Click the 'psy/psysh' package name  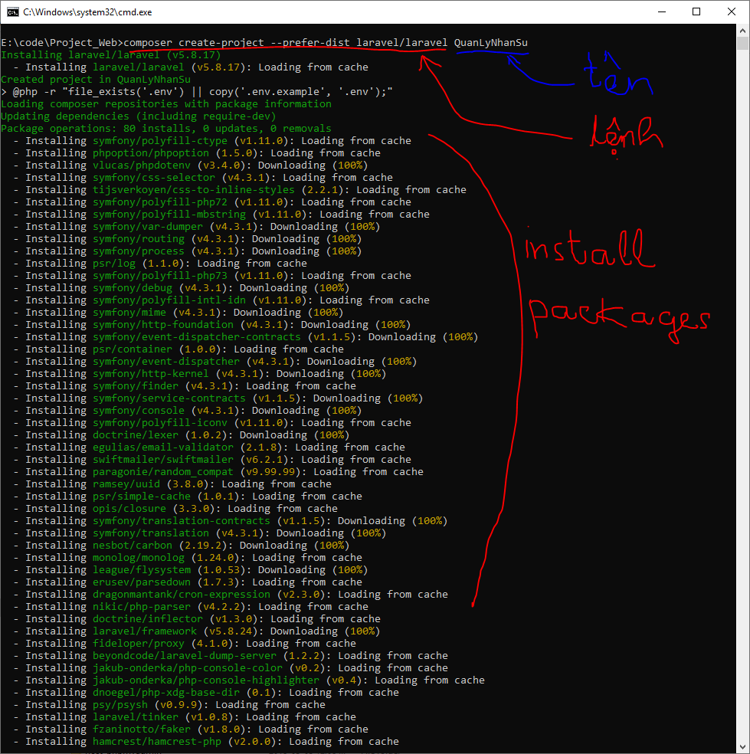pyautogui.click(x=120, y=705)
